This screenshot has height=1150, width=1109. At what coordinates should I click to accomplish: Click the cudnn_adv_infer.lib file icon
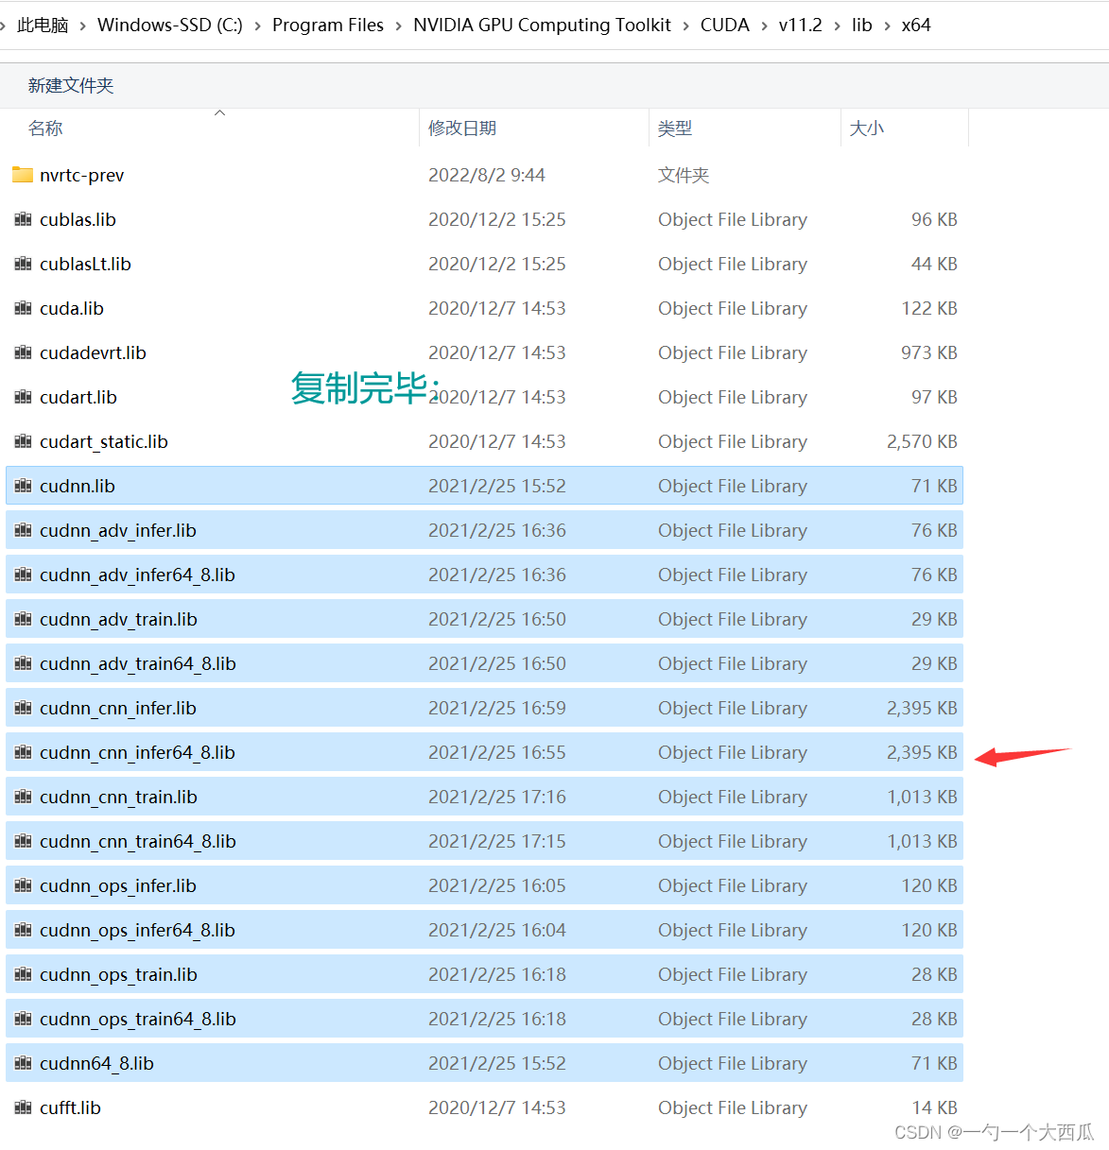24,530
